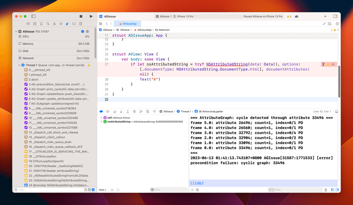Toggle the right inspector panel
Screen dimensions: 353x205
(x=335, y=17)
